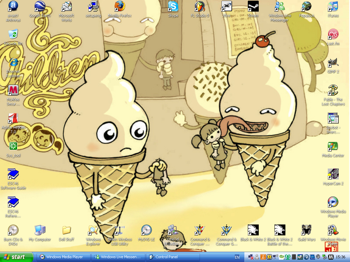Select the Populous game icon
350x262 pixels.
click(307, 9)
